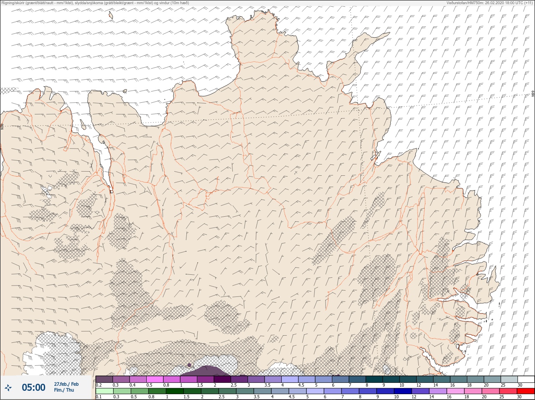This screenshot has width=535, height=400.
Task: Pick the navy blue lower swatch between 10 and 12
Action: point(403,391)
